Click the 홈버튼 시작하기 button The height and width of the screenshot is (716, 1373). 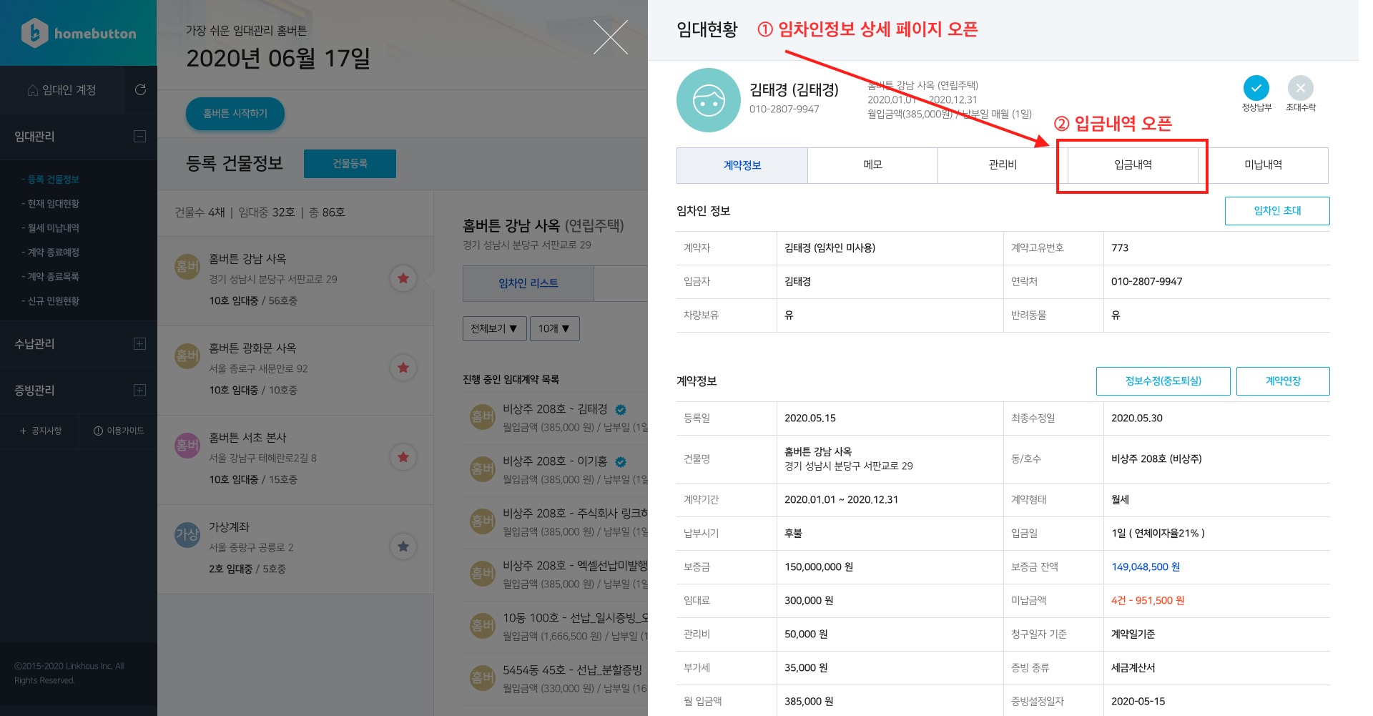[235, 114]
